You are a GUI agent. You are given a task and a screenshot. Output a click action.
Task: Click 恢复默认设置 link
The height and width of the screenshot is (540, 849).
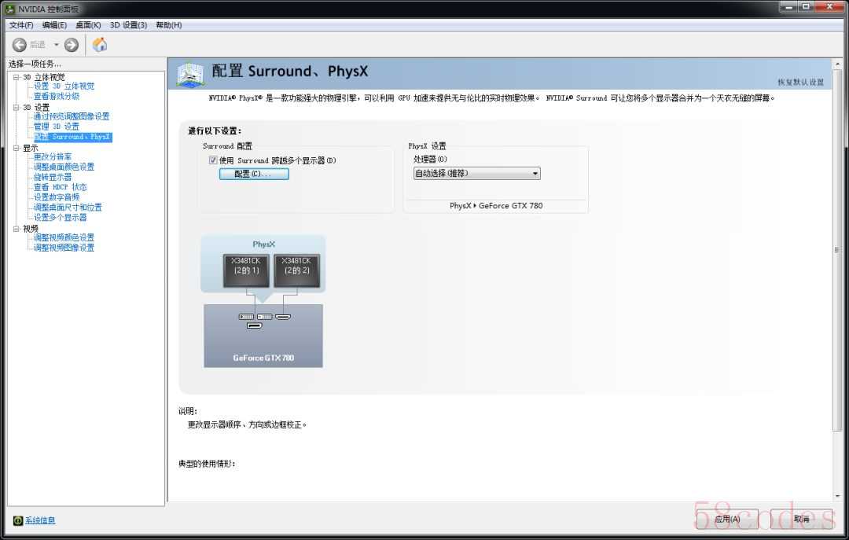(x=801, y=83)
